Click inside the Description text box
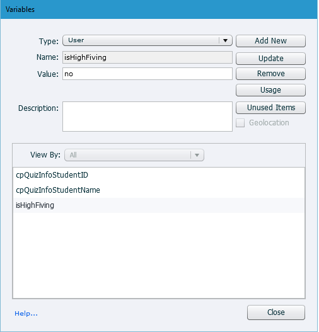This screenshot has width=319, height=332. pyautogui.click(x=148, y=117)
